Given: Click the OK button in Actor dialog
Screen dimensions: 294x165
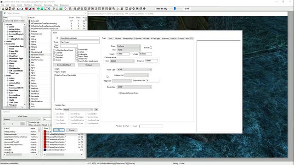Looking at the screenshot, I should pyautogui.click(x=59, y=130).
